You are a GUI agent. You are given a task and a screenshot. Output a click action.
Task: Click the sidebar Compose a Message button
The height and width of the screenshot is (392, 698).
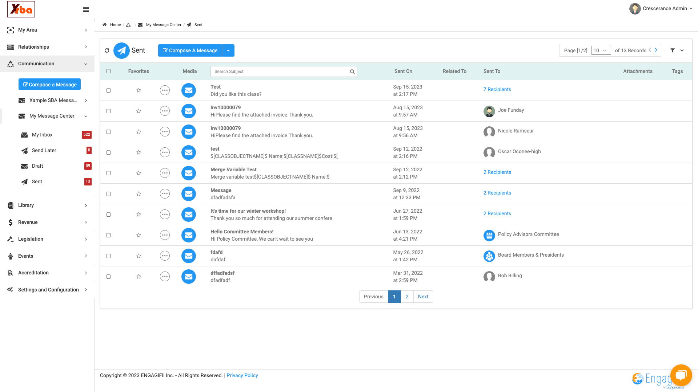click(x=49, y=85)
